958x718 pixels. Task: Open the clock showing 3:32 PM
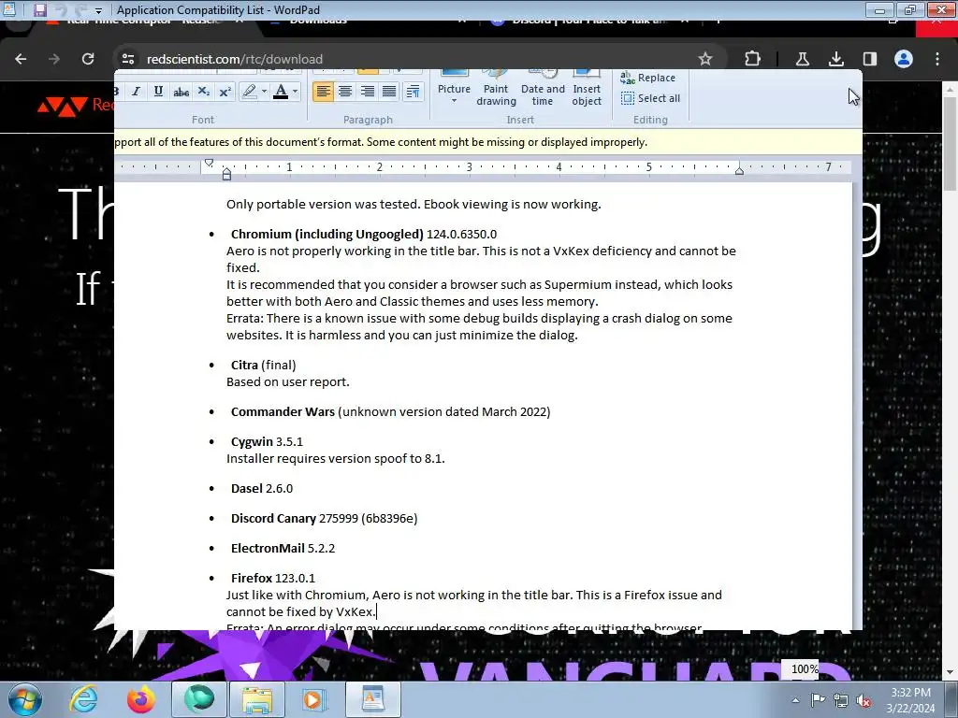(x=910, y=700)
